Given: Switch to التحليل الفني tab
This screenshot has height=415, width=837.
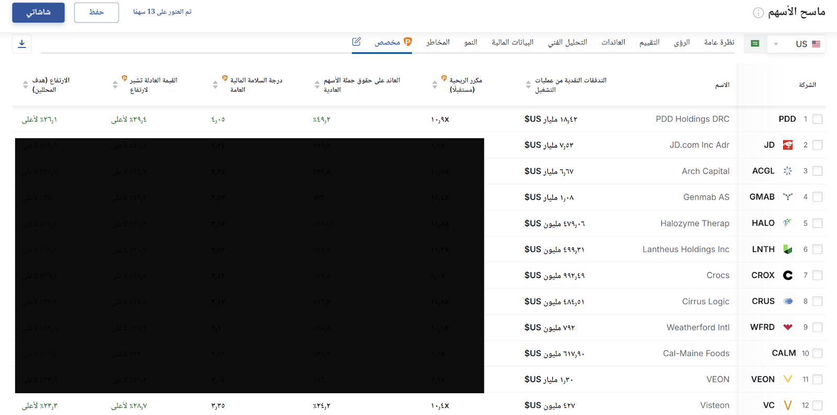Looking at the screenshot, I should pos(567,42).
